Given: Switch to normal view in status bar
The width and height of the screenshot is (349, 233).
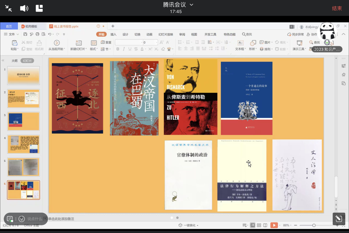Looking at the screenshot, I should 253,225.
